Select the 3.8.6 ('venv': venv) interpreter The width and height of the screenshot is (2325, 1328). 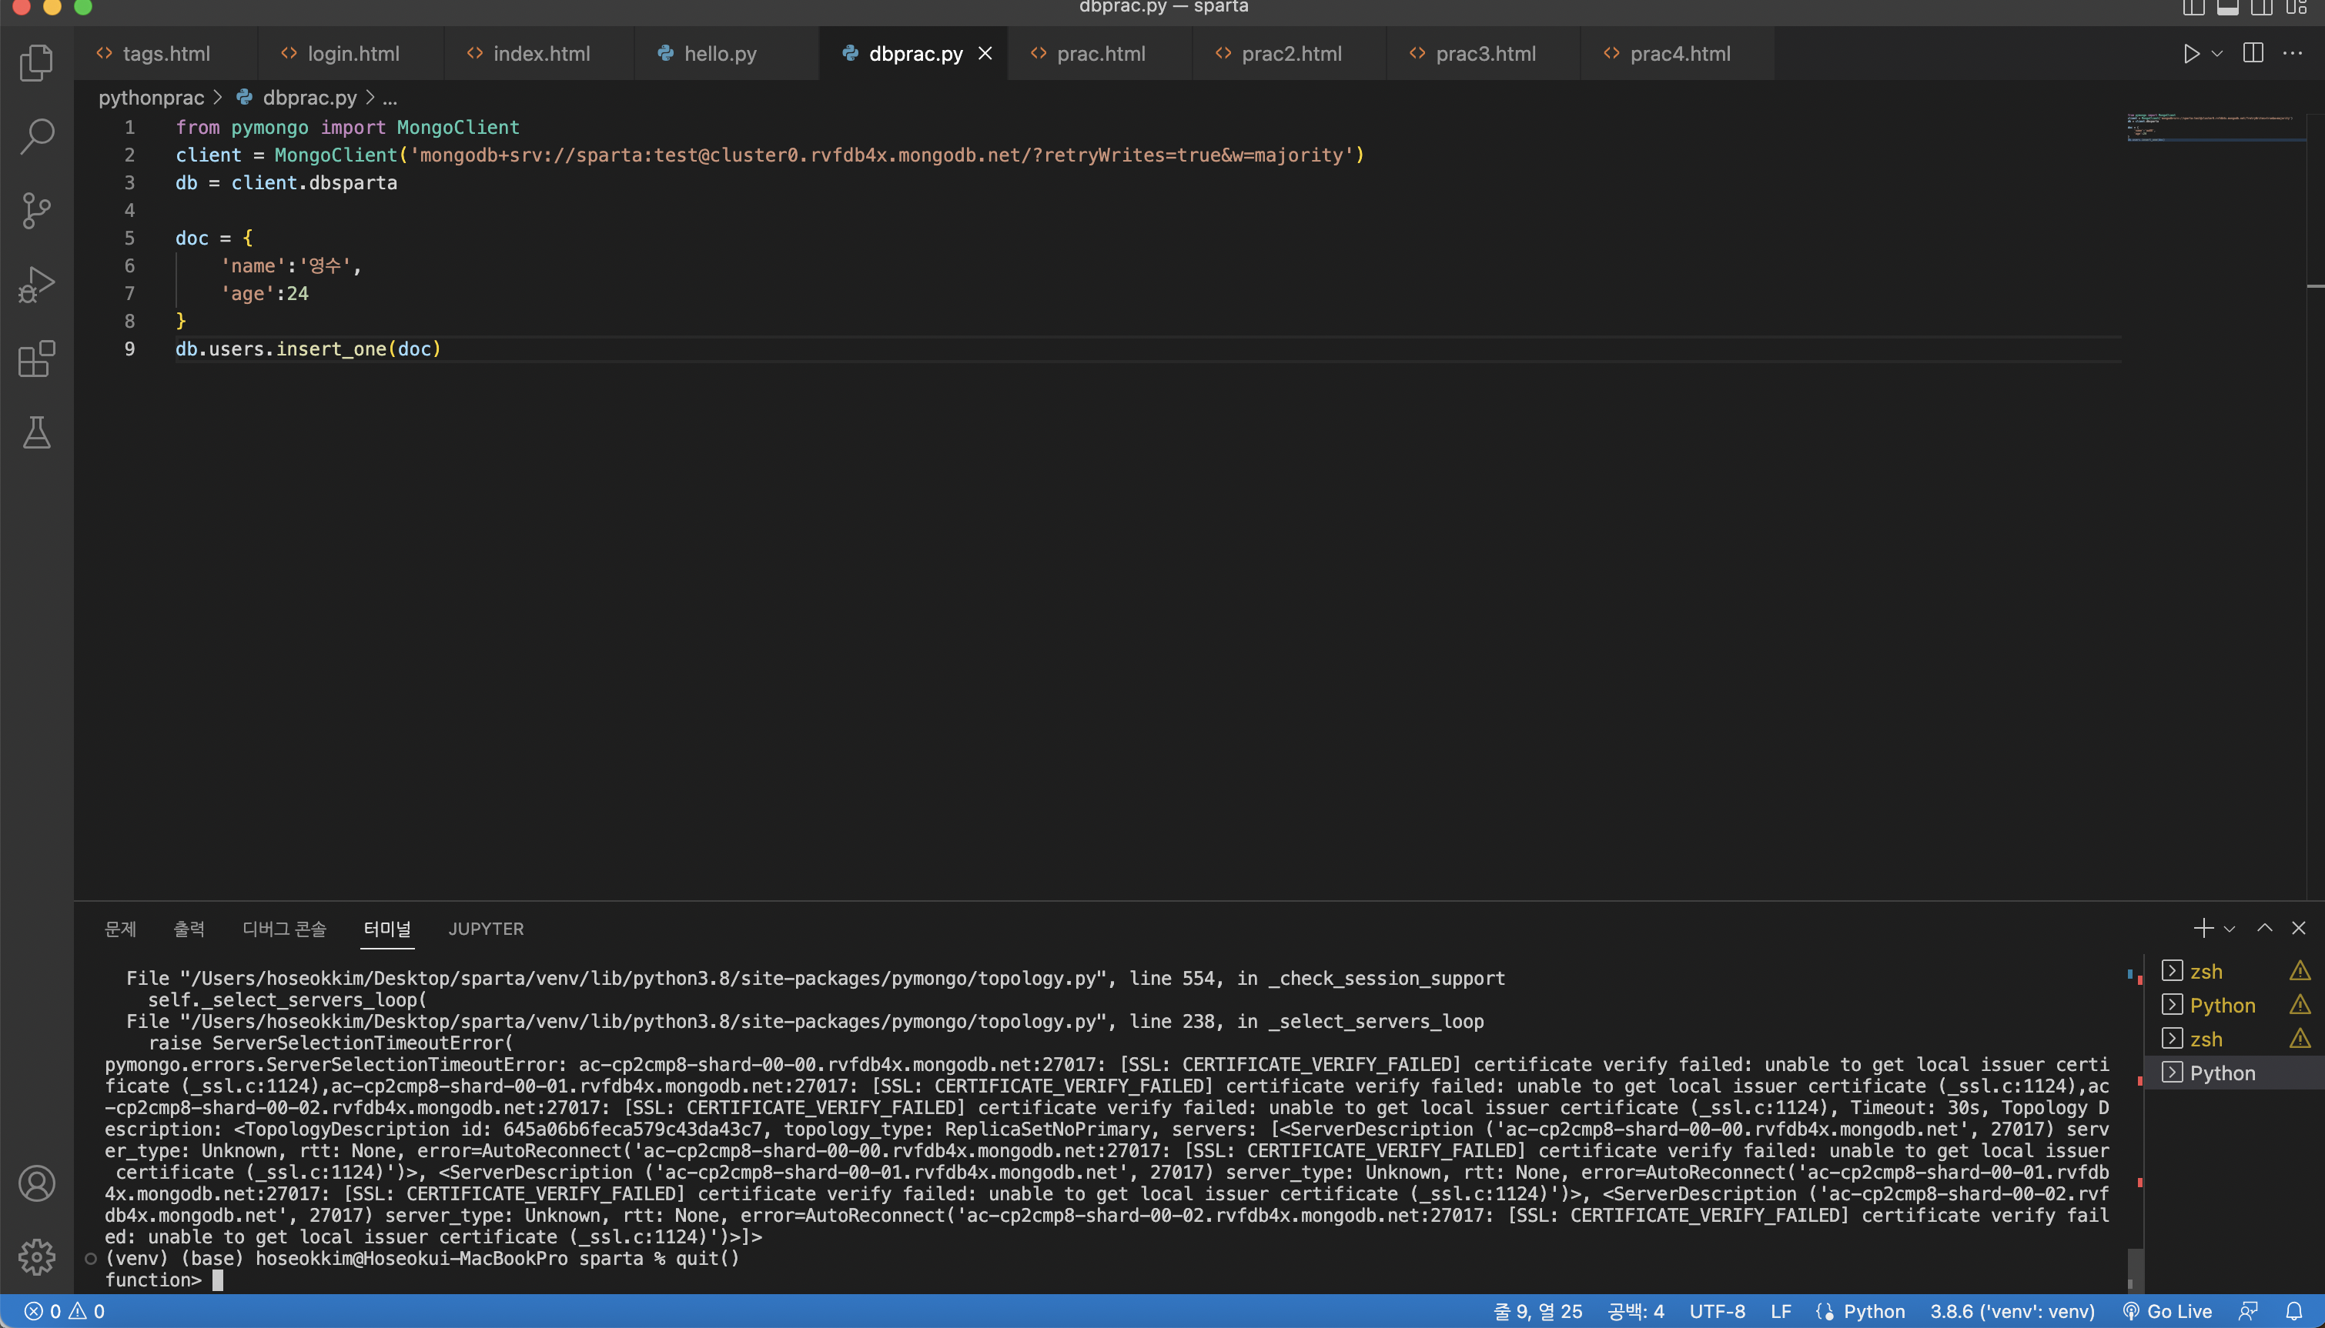click(x=2012, y=1312)
